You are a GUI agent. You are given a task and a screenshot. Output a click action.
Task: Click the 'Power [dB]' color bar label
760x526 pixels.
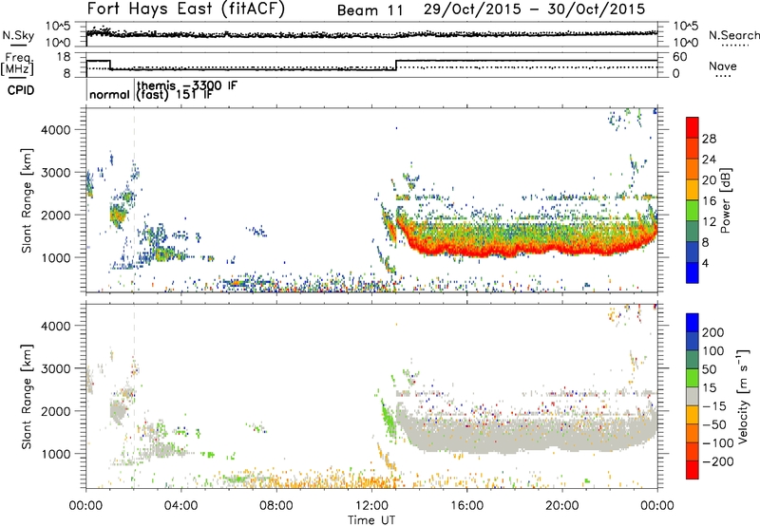(726, 200)
